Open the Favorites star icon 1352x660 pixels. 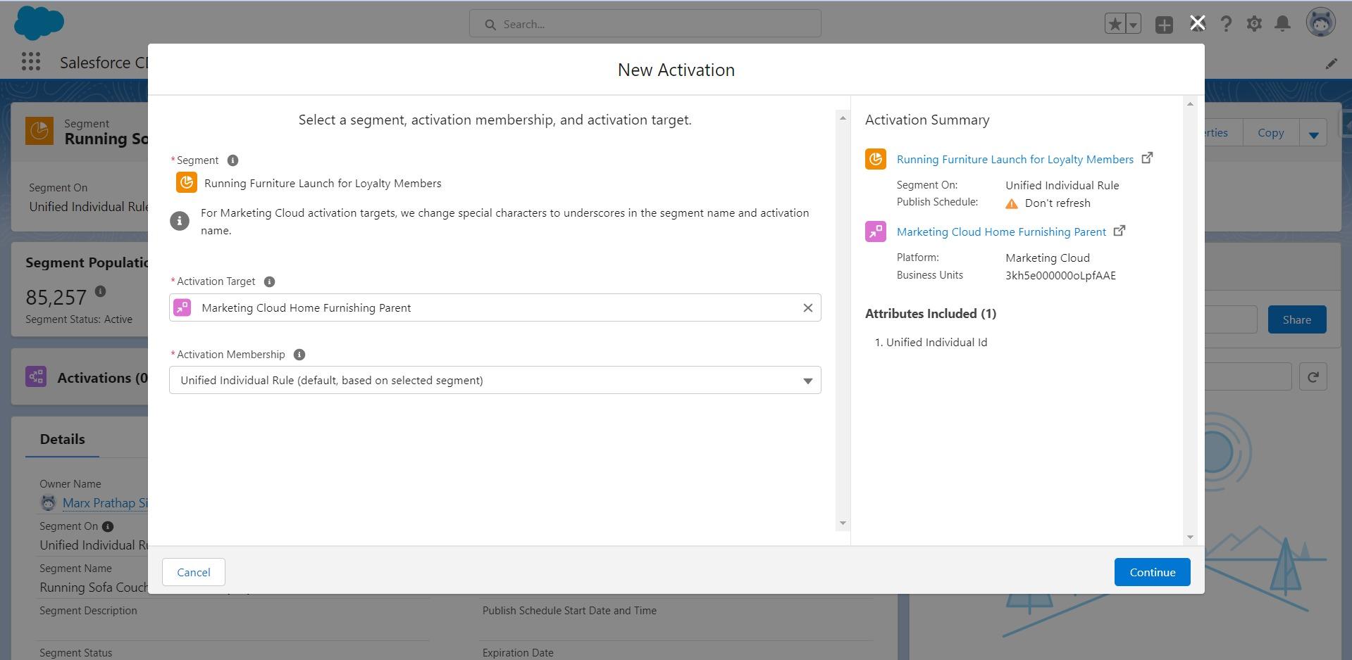[1115, 25]
